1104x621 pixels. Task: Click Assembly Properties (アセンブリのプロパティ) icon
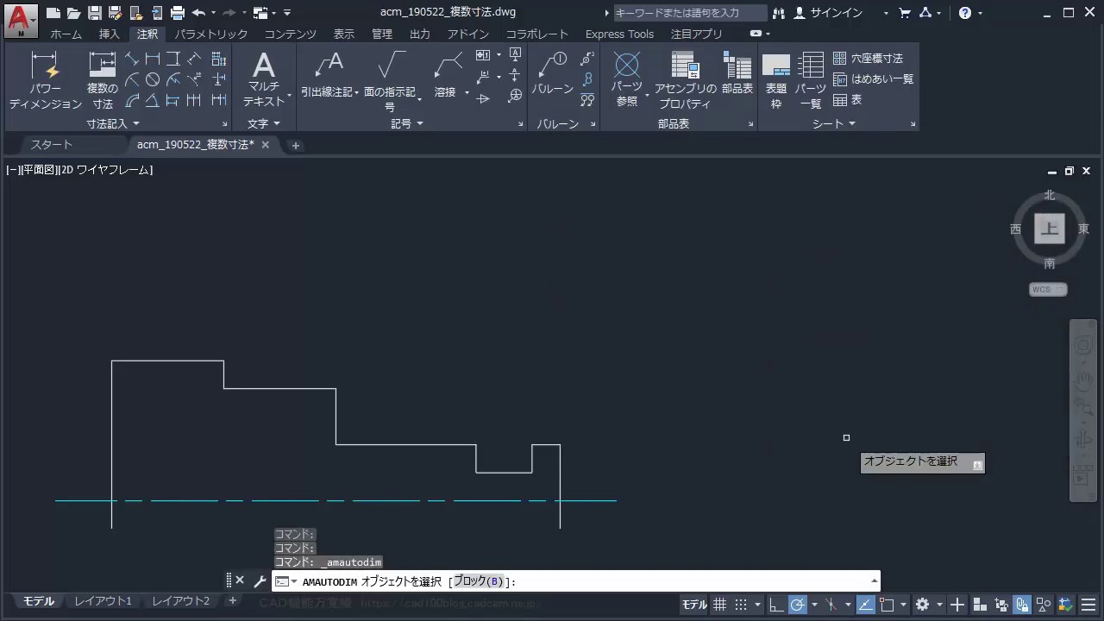point(685,80)
